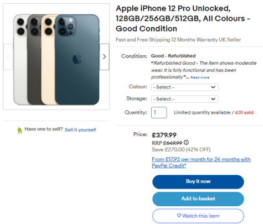Viewport: 263px width, 224px height.
Task: Show next product image with right arrow
Action: tap(105, 56)
